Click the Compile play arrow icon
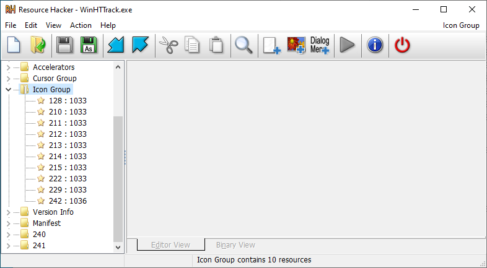This screenshot has width=487, height=268. click(347, 45)
